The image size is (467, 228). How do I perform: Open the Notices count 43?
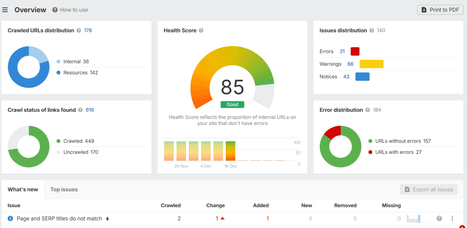pos(347,77)
